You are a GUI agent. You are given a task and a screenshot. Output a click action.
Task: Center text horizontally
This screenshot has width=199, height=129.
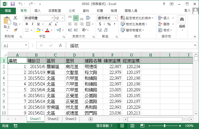(76, 24)
